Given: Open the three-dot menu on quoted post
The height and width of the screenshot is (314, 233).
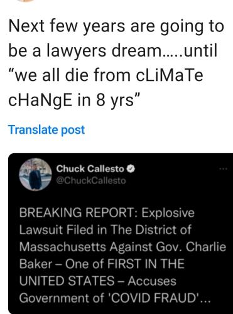Looking at the screenshot, I should (223, 169).
